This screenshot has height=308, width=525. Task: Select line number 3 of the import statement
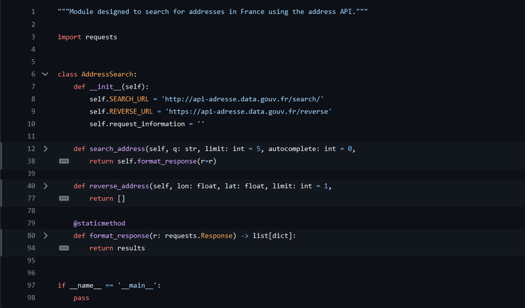[x=32, y=37]
